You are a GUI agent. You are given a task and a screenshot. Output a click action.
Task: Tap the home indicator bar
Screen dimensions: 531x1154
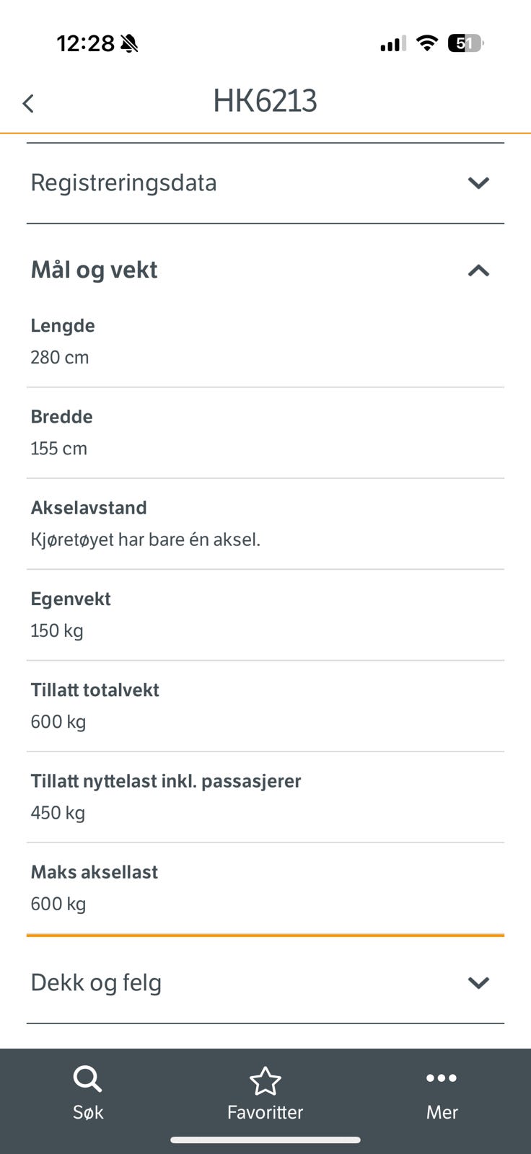[x=265, y=1140]
